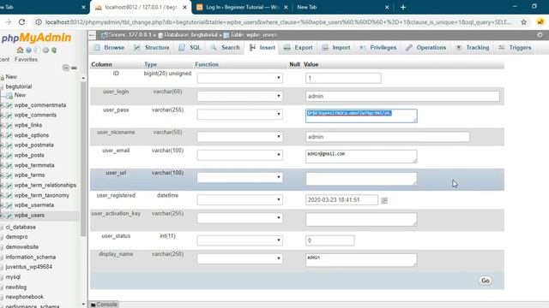
Task: Open the documentation icon under phpMyAdmin logo
Action: click(x=37, y=50)
